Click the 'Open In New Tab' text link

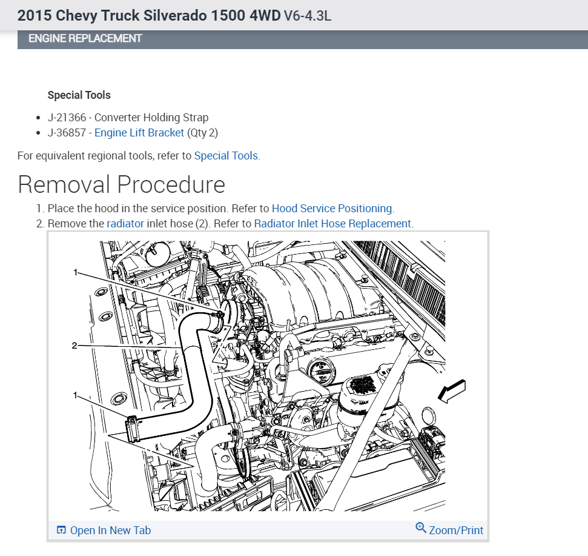click(x=110, y=531)
